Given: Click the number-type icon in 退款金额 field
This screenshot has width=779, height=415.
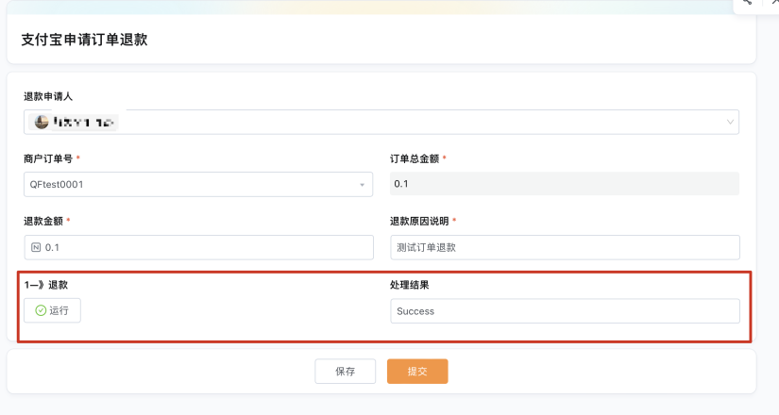Looking at the screenshot, I should coord(36,247).
